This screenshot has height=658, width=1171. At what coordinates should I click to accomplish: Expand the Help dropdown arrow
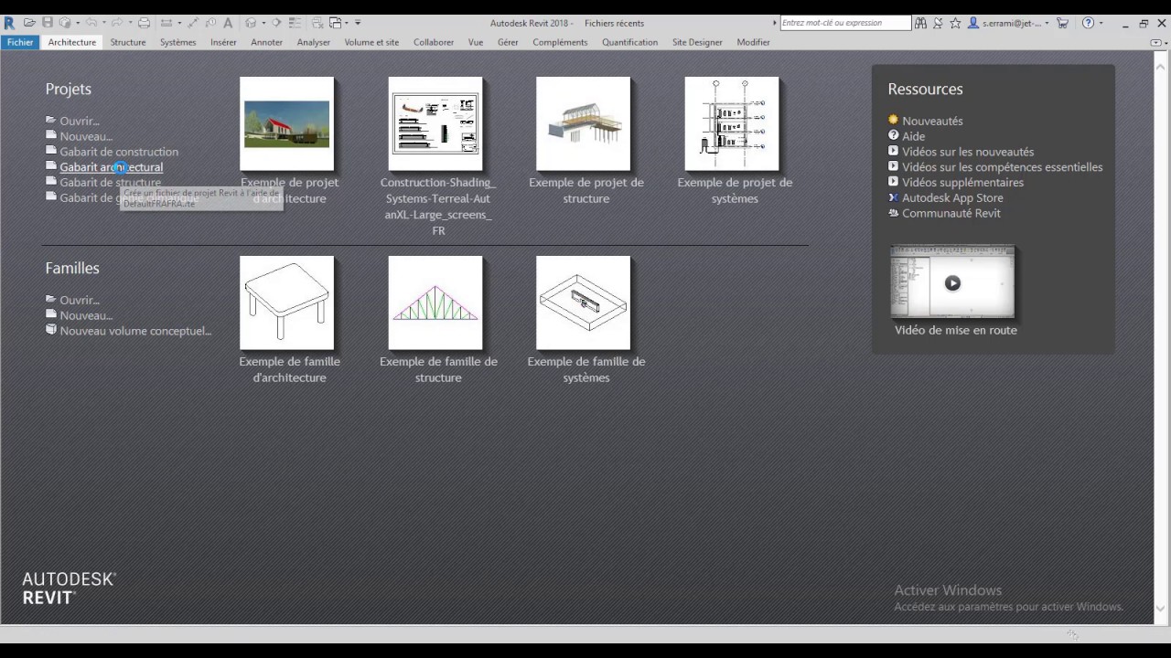coord(1101,23)
